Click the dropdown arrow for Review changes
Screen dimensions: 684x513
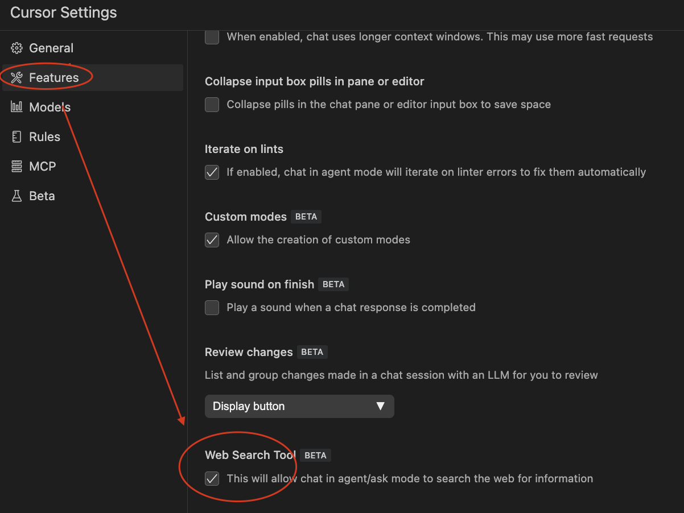click(x=381, y=407)
